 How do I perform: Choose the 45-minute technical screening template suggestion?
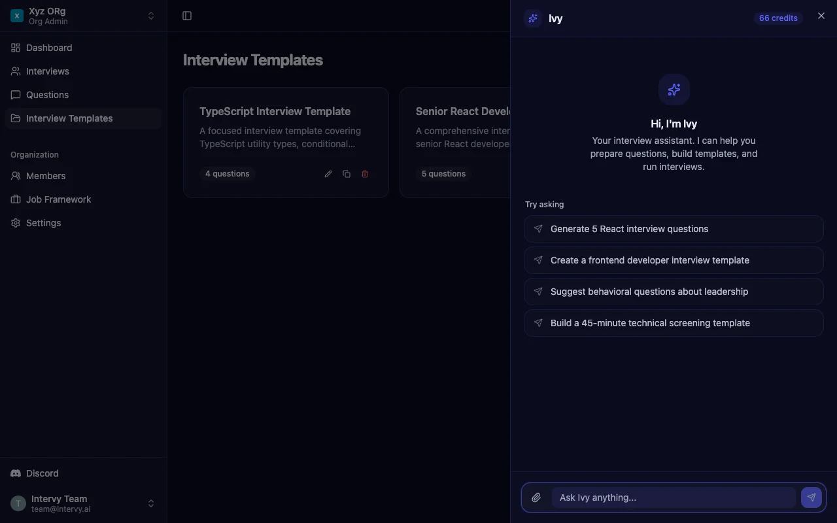(x=674, y=323)
